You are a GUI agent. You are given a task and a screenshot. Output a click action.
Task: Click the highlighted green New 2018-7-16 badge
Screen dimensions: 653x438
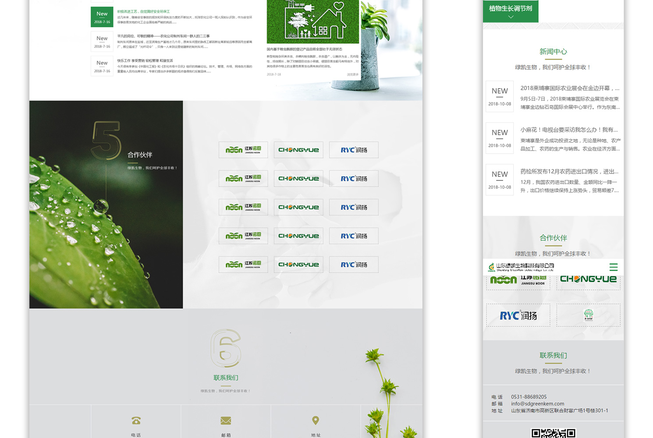pos(102,17)
